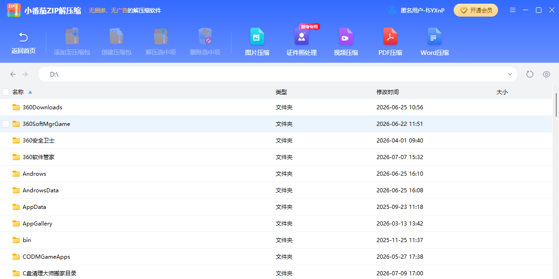Sort by 大小 column header
559x279 pixels.
502,92
